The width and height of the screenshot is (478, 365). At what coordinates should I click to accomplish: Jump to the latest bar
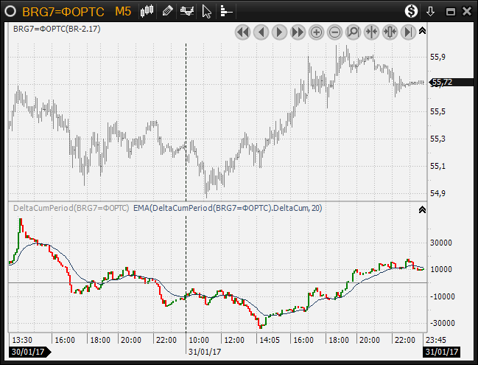(407, 32)
